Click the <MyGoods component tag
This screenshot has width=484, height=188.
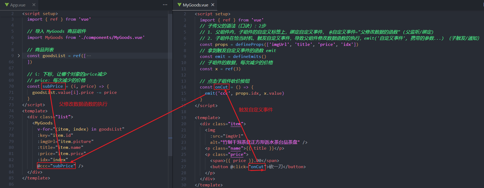click(x=43, y=123)
